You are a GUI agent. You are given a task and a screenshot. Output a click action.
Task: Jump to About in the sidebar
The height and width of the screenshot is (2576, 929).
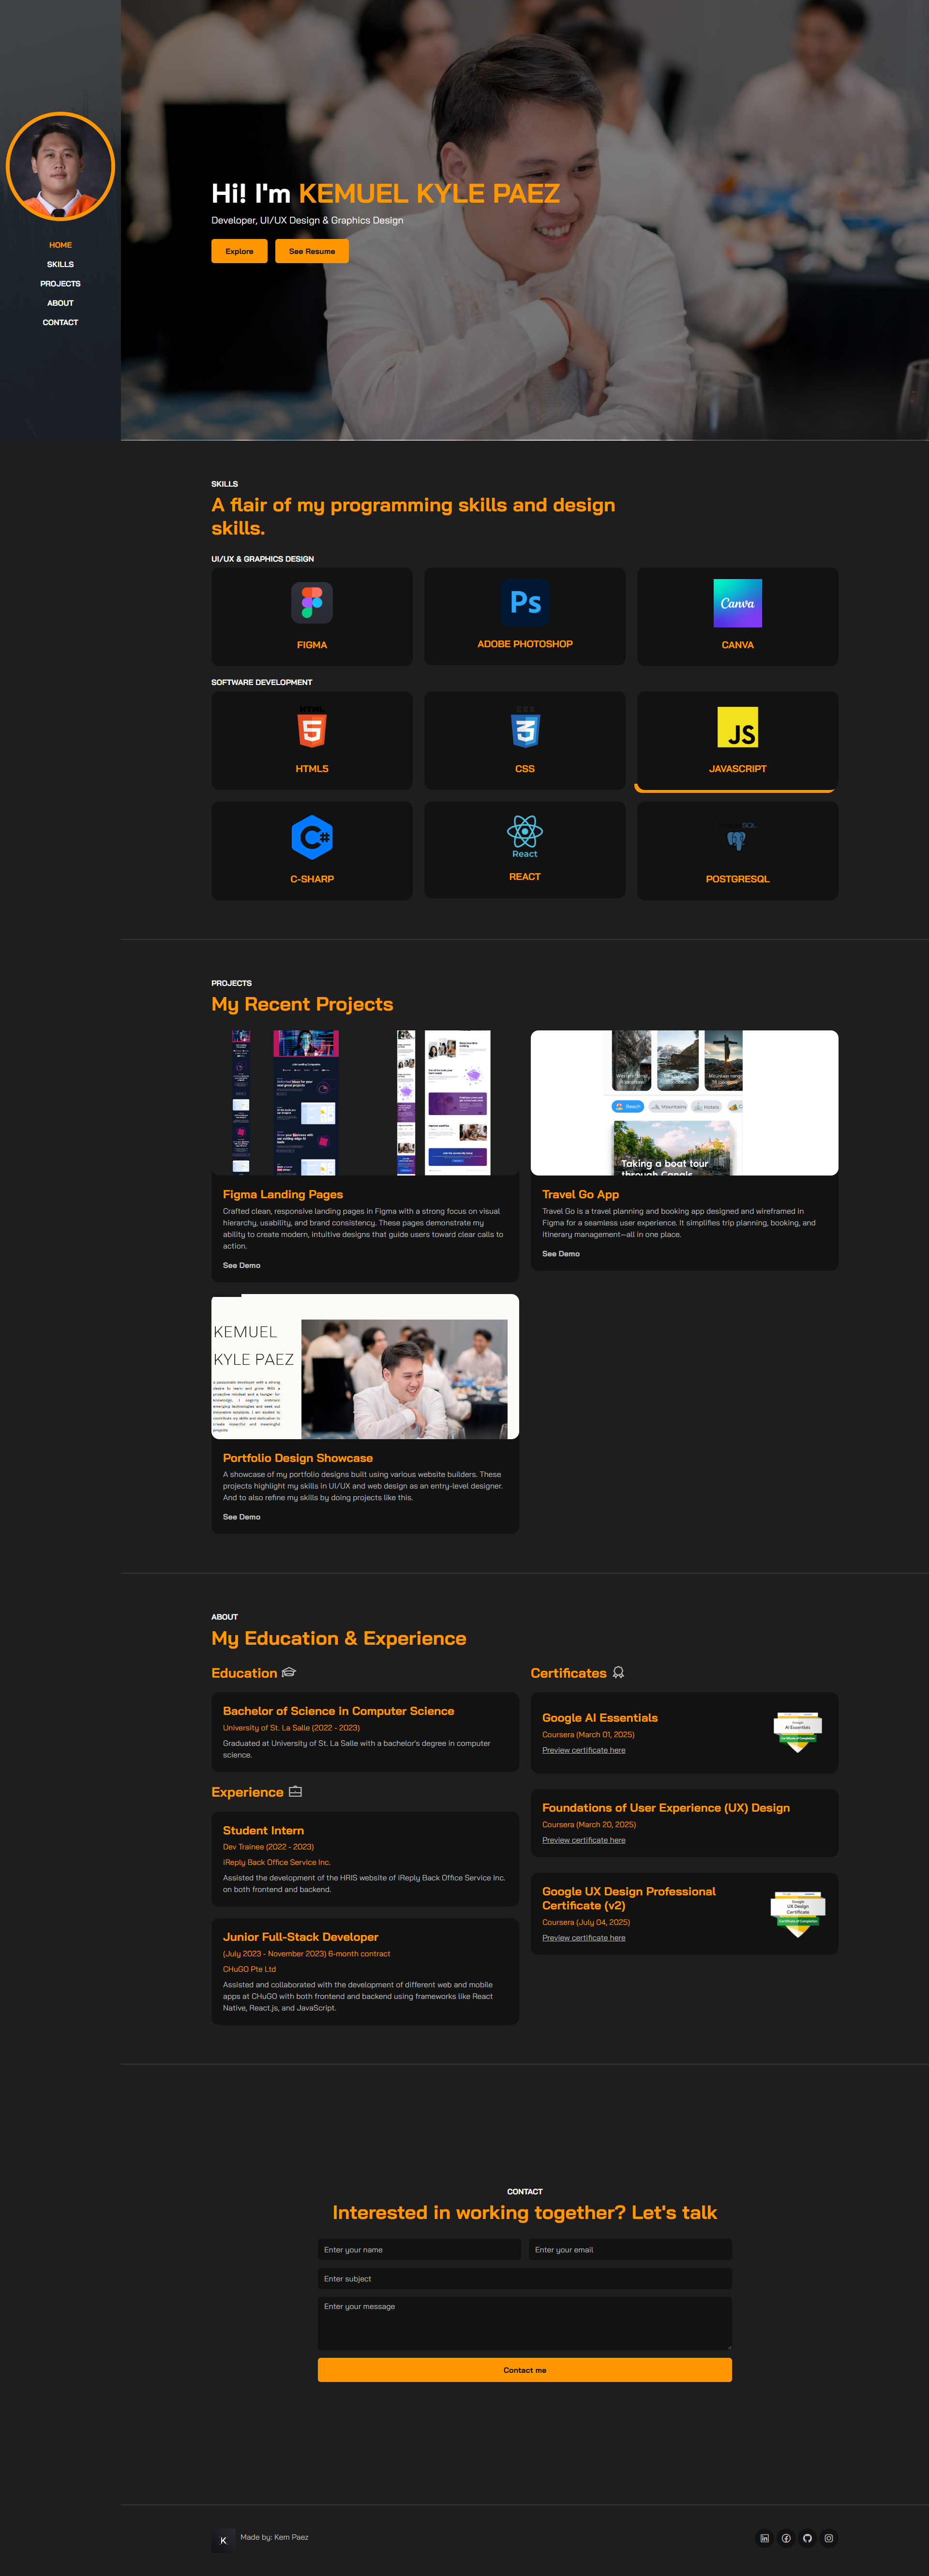[x=60, y=303]
